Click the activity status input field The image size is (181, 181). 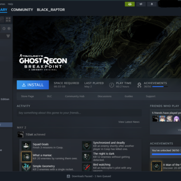pos(79,113)
